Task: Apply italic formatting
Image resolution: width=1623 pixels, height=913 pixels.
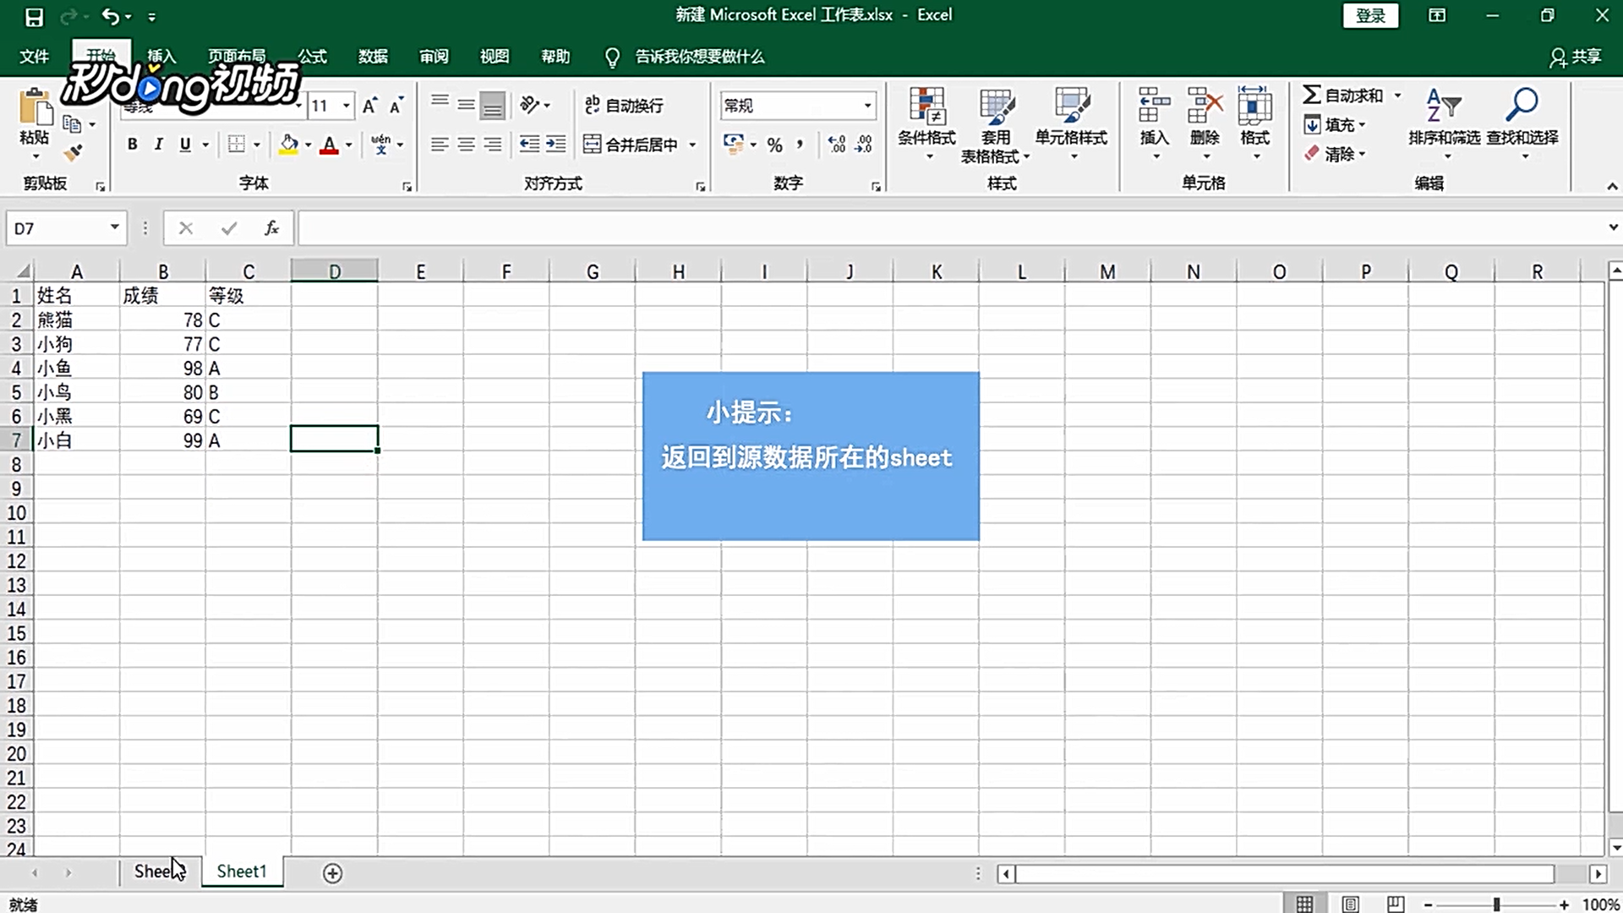Action: point(158,144)
